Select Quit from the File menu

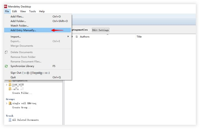point(37,77)
